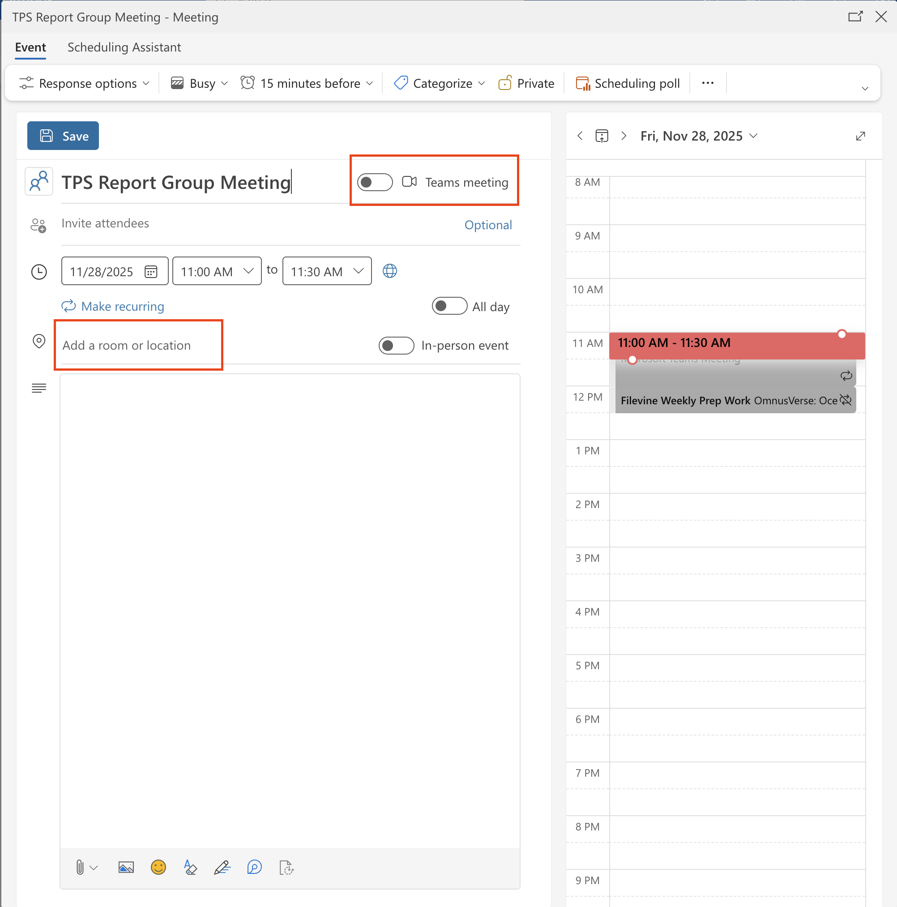The height and width of the screenshot is (907, 897).
Task: Toggle the In-person event switch
Action: point(396,346)
